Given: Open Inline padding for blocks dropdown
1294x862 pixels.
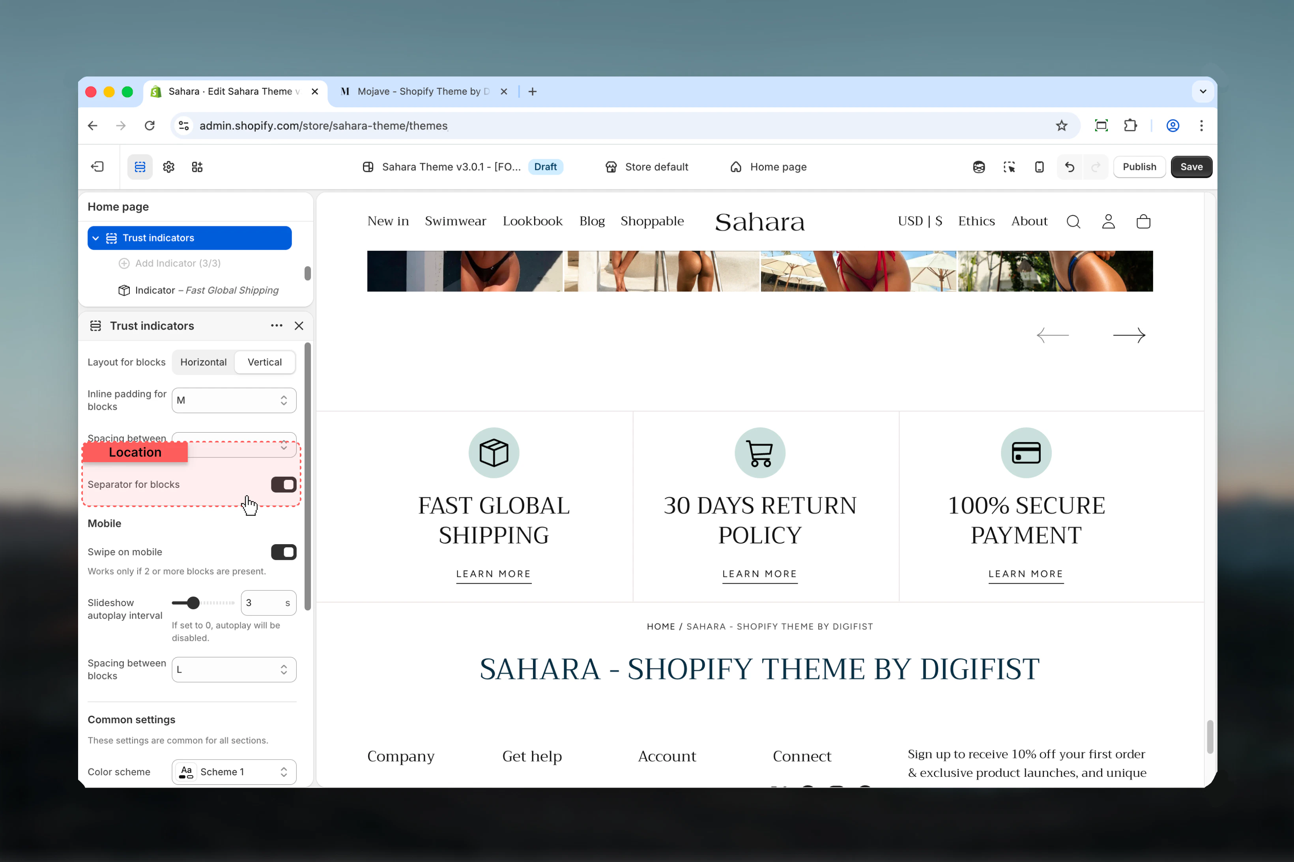Looking at the screenshot, I should [x=234, y=400].
